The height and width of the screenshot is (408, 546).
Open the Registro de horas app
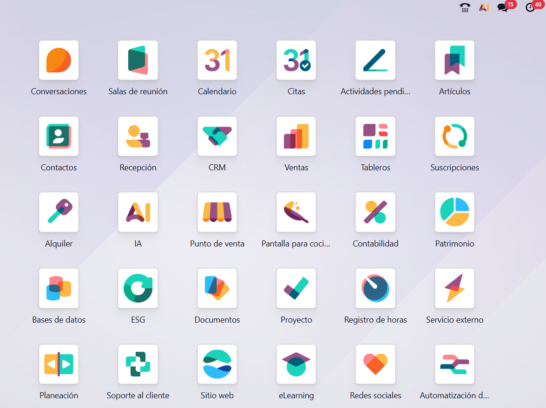pos(375,288)
